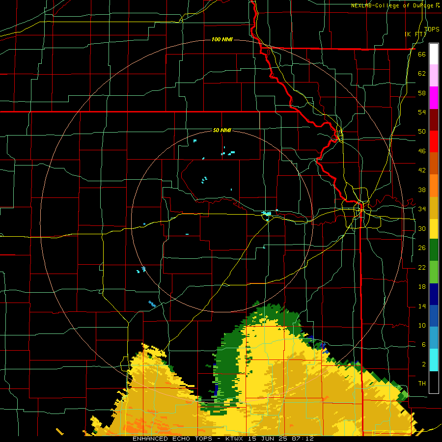
Task: Select the 22 legend value label
Action: pyautogui.click(x=422, y=267)
